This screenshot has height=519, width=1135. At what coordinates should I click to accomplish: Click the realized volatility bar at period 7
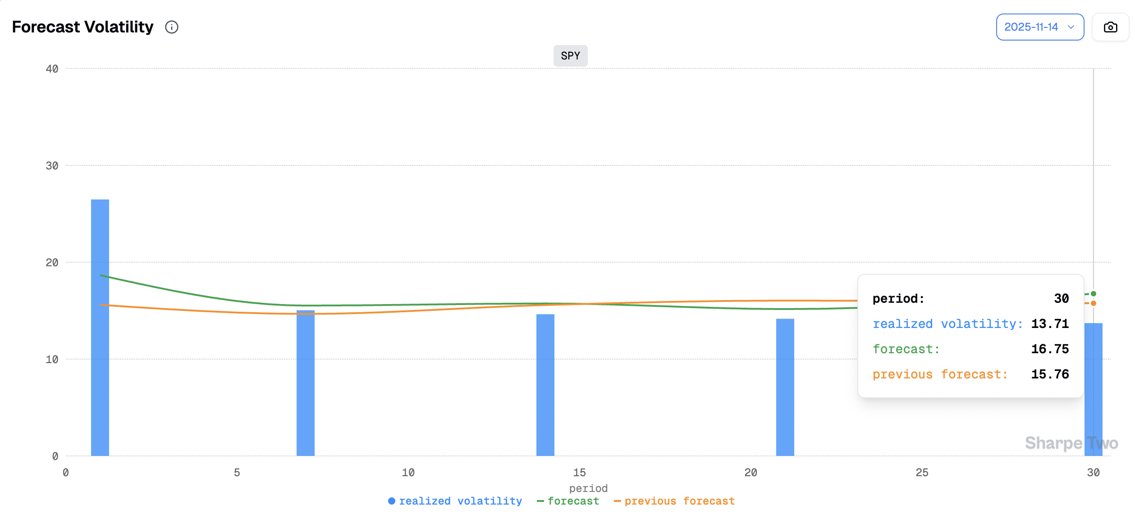pos(306,383)
